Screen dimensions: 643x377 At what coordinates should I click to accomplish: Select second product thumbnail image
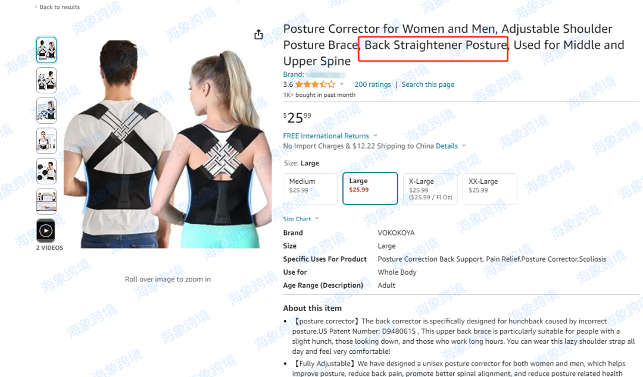pyautogui.click(x=46, y=80)
